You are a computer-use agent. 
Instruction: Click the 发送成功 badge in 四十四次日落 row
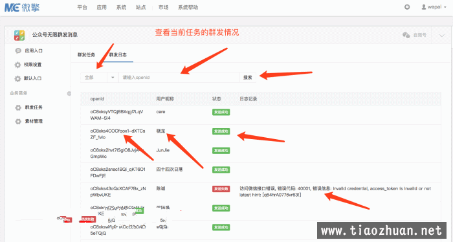[x=221, y=170]
